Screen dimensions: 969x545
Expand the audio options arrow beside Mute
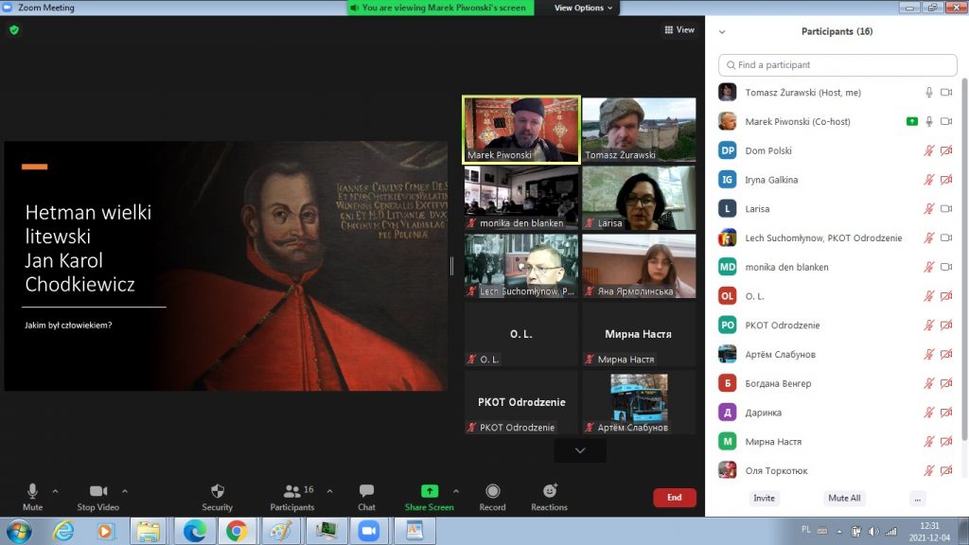pyautogui.click(x=55, y=491)
